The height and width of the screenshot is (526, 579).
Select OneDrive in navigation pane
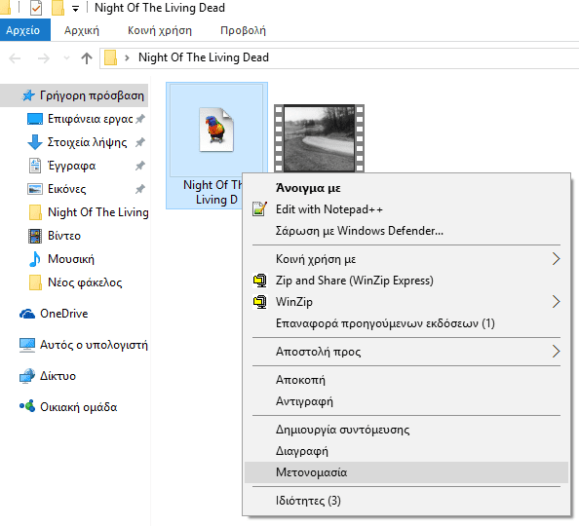pyautogui.click(x=64, y=314)
